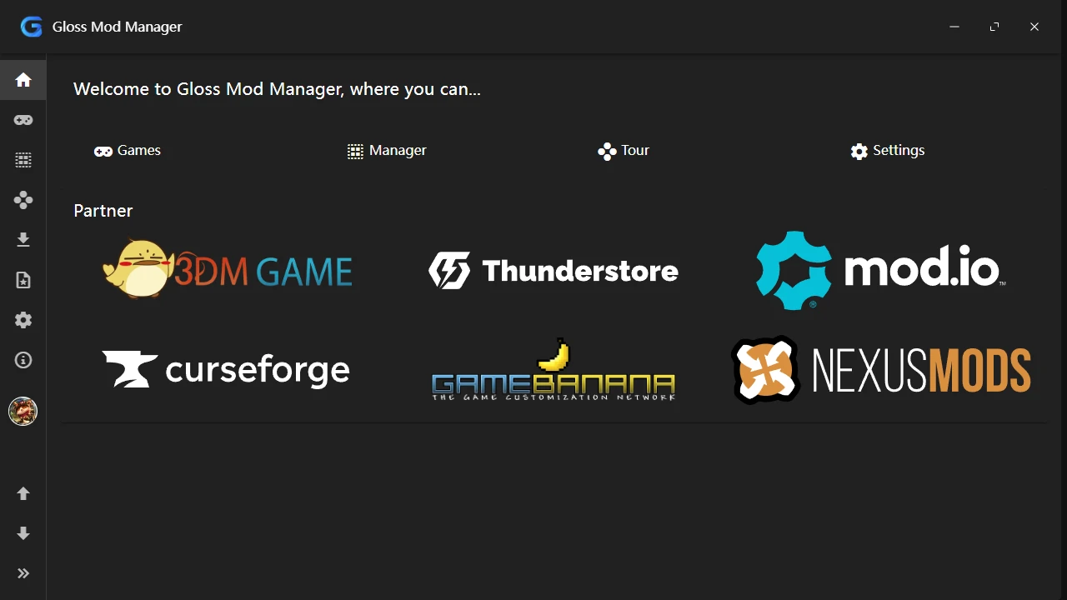Open Settings gear icon in sidebar
The height and width of the screenshot is (600, 1067).
(x=23, y=320)
